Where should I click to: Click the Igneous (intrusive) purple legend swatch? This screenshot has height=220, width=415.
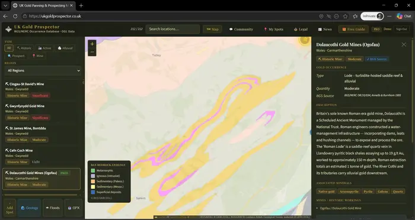tap(92, 176)
